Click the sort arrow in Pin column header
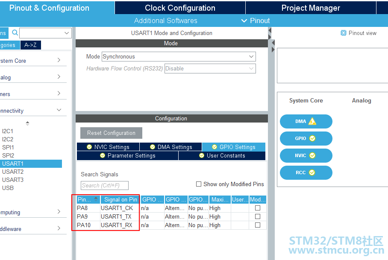Image resolution: width=388 pixels, height=260 pixels. point(96,199)
